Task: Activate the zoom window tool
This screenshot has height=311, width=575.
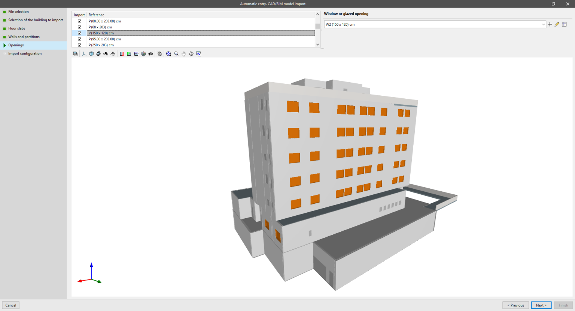Action: pos(176,53)
